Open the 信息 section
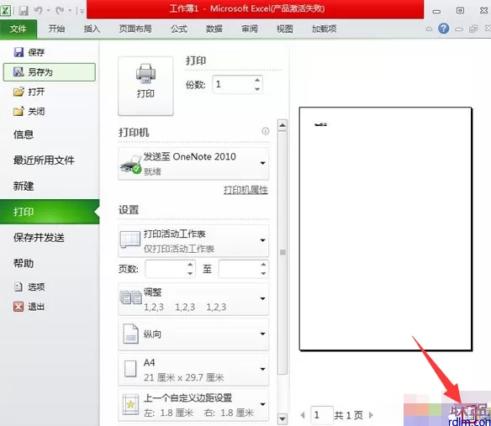The image size is (491, 426). point(24,134)
